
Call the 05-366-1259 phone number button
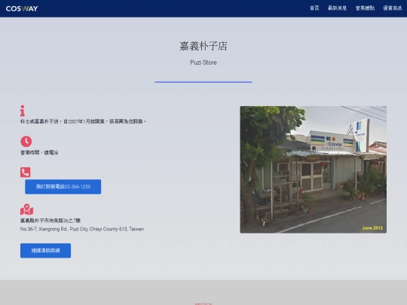pyautogui.click(x=63, y=187)
